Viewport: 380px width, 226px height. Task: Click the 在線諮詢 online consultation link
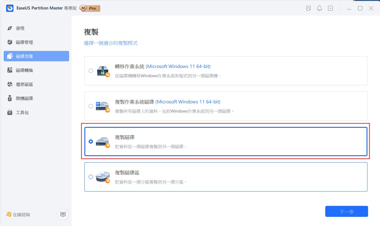tap(21, 214)
